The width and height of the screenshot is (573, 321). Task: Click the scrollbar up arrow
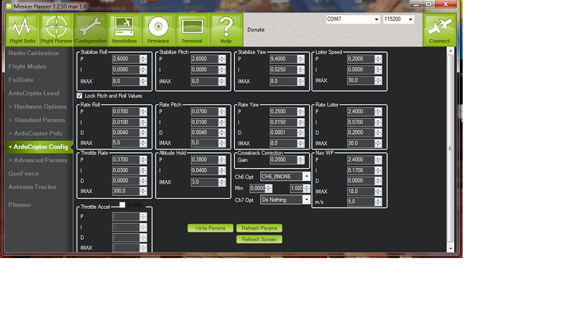point(451,51)
